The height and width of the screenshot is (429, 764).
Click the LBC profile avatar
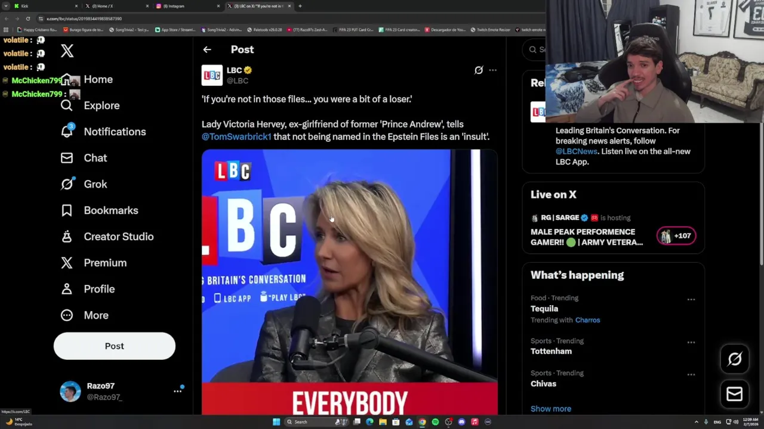coord(212,75)
